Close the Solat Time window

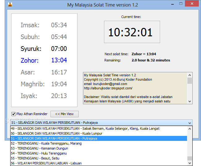(192, 3)
